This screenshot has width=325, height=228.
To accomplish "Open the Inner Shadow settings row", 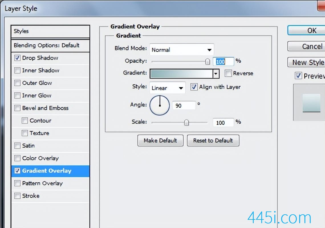I will point(50,70).
